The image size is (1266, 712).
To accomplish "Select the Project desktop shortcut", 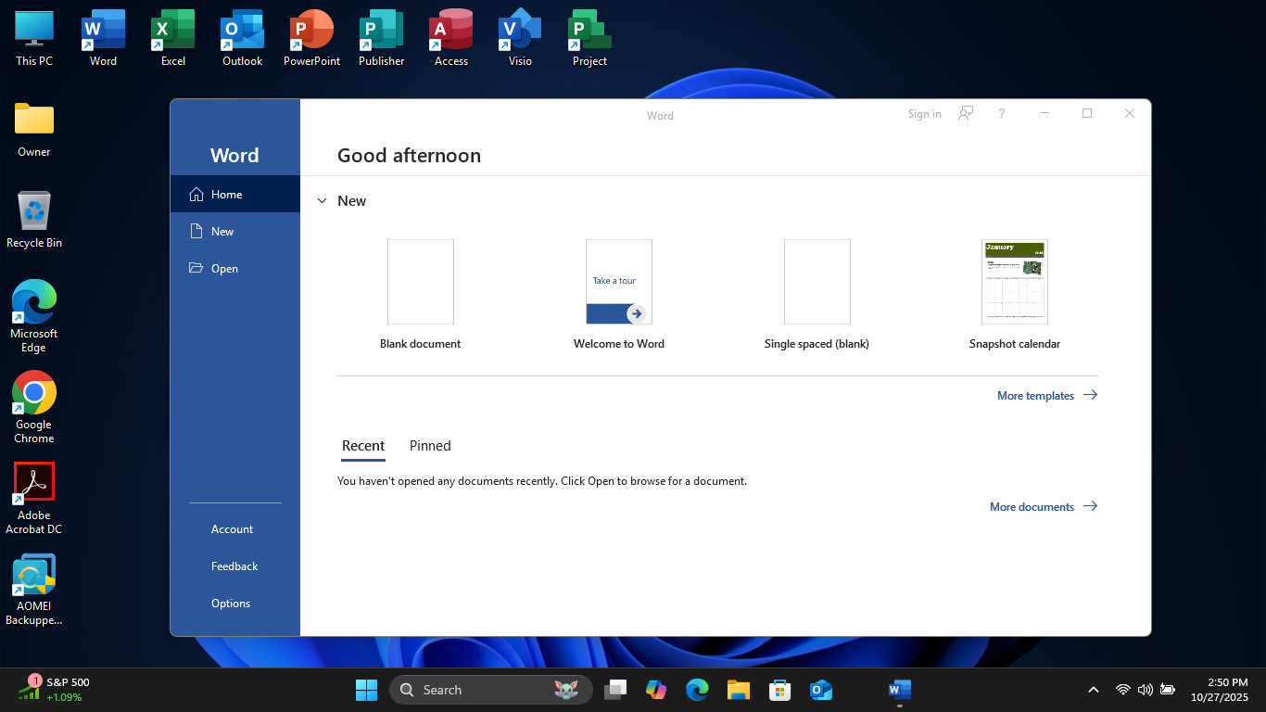I will coord(589,38).
